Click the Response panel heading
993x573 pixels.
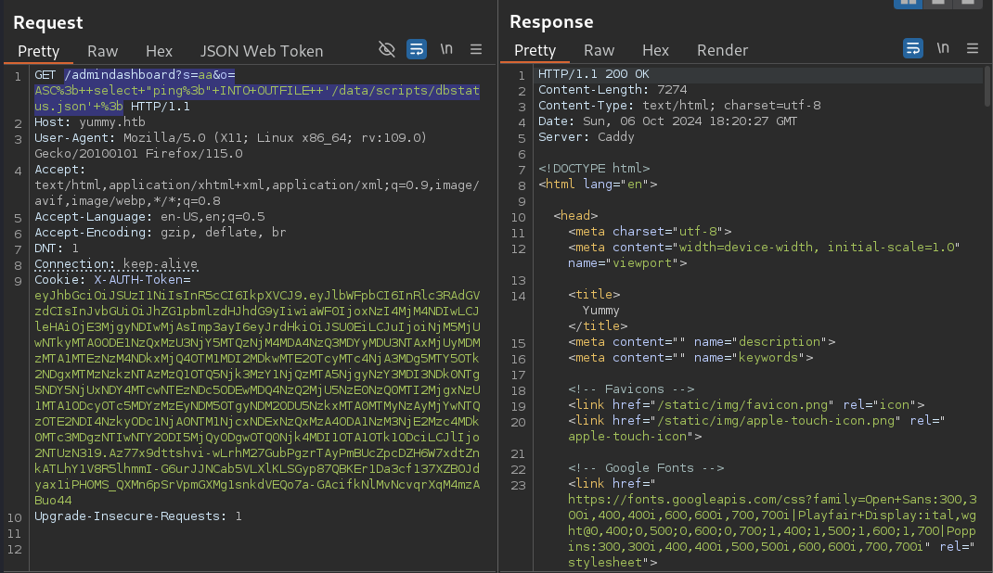pyautogui.click(x=551, y=22)
